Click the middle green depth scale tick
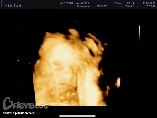The height and width of the screenshot is (118, 157). point(18,60)
